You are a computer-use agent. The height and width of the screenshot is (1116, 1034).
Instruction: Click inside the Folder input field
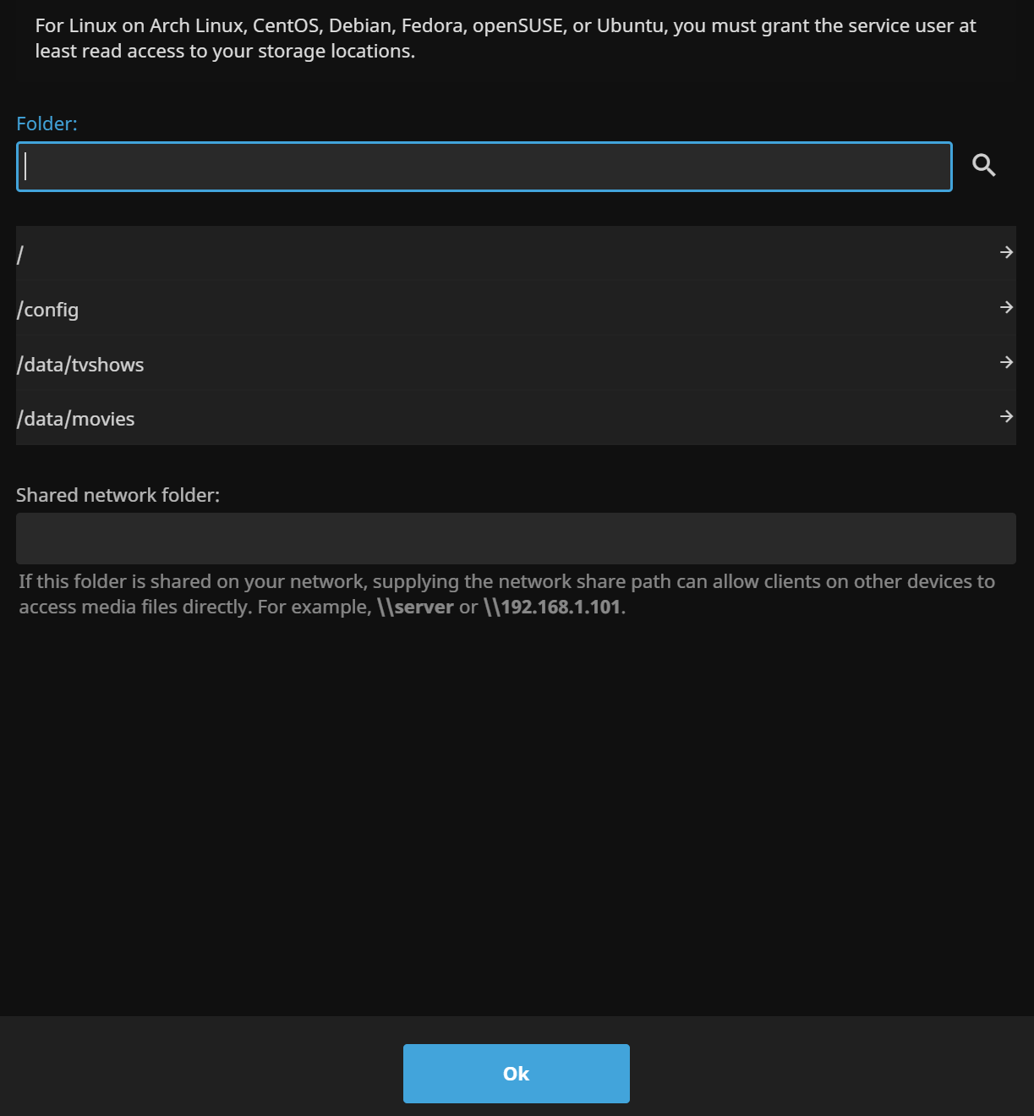pos(484,167)
